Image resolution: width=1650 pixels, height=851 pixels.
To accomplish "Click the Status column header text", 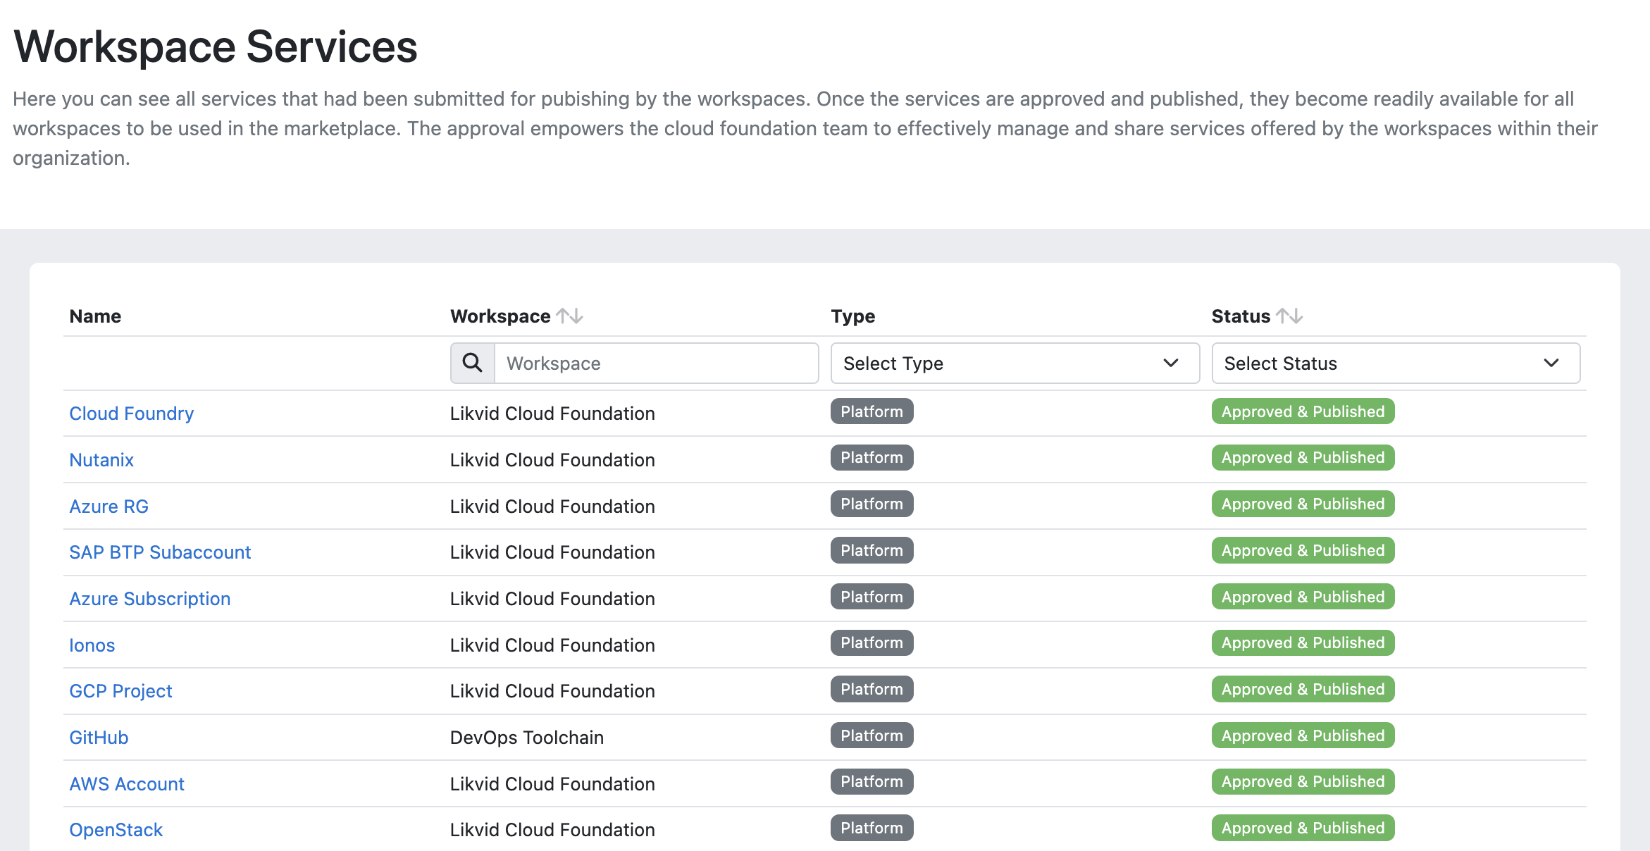I will [1241, 316].
